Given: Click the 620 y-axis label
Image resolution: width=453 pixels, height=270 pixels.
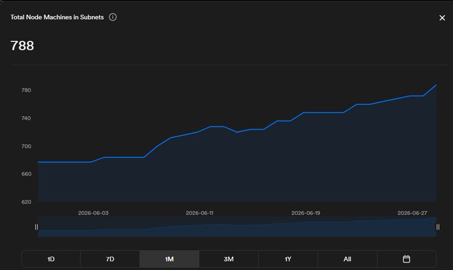Looking at the screenshot, I should pyautogui.click(x=26, y=202).
